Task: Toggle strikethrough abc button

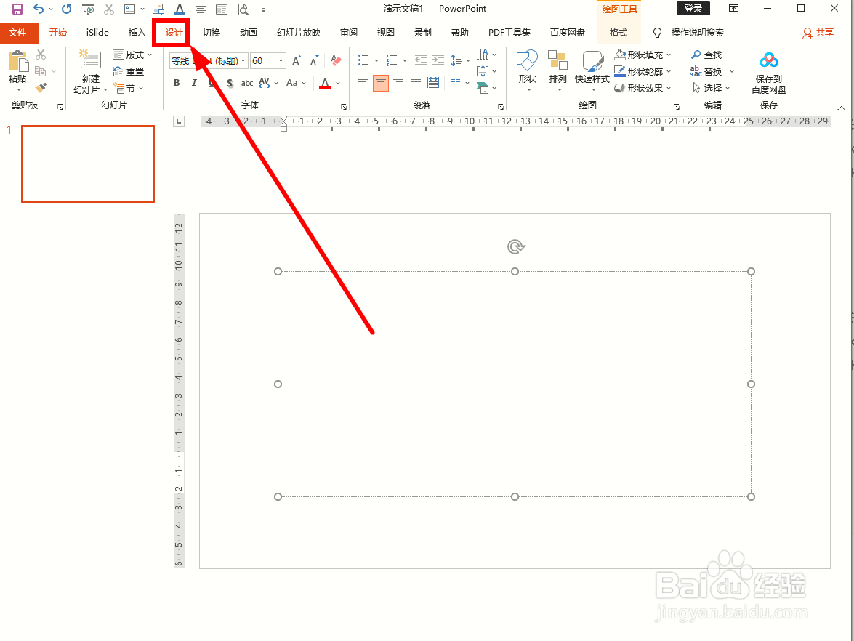Action: click(247, 83)
